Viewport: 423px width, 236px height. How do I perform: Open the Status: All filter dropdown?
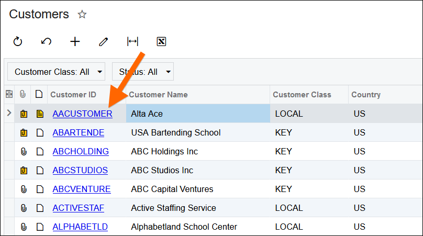[143, 72]
